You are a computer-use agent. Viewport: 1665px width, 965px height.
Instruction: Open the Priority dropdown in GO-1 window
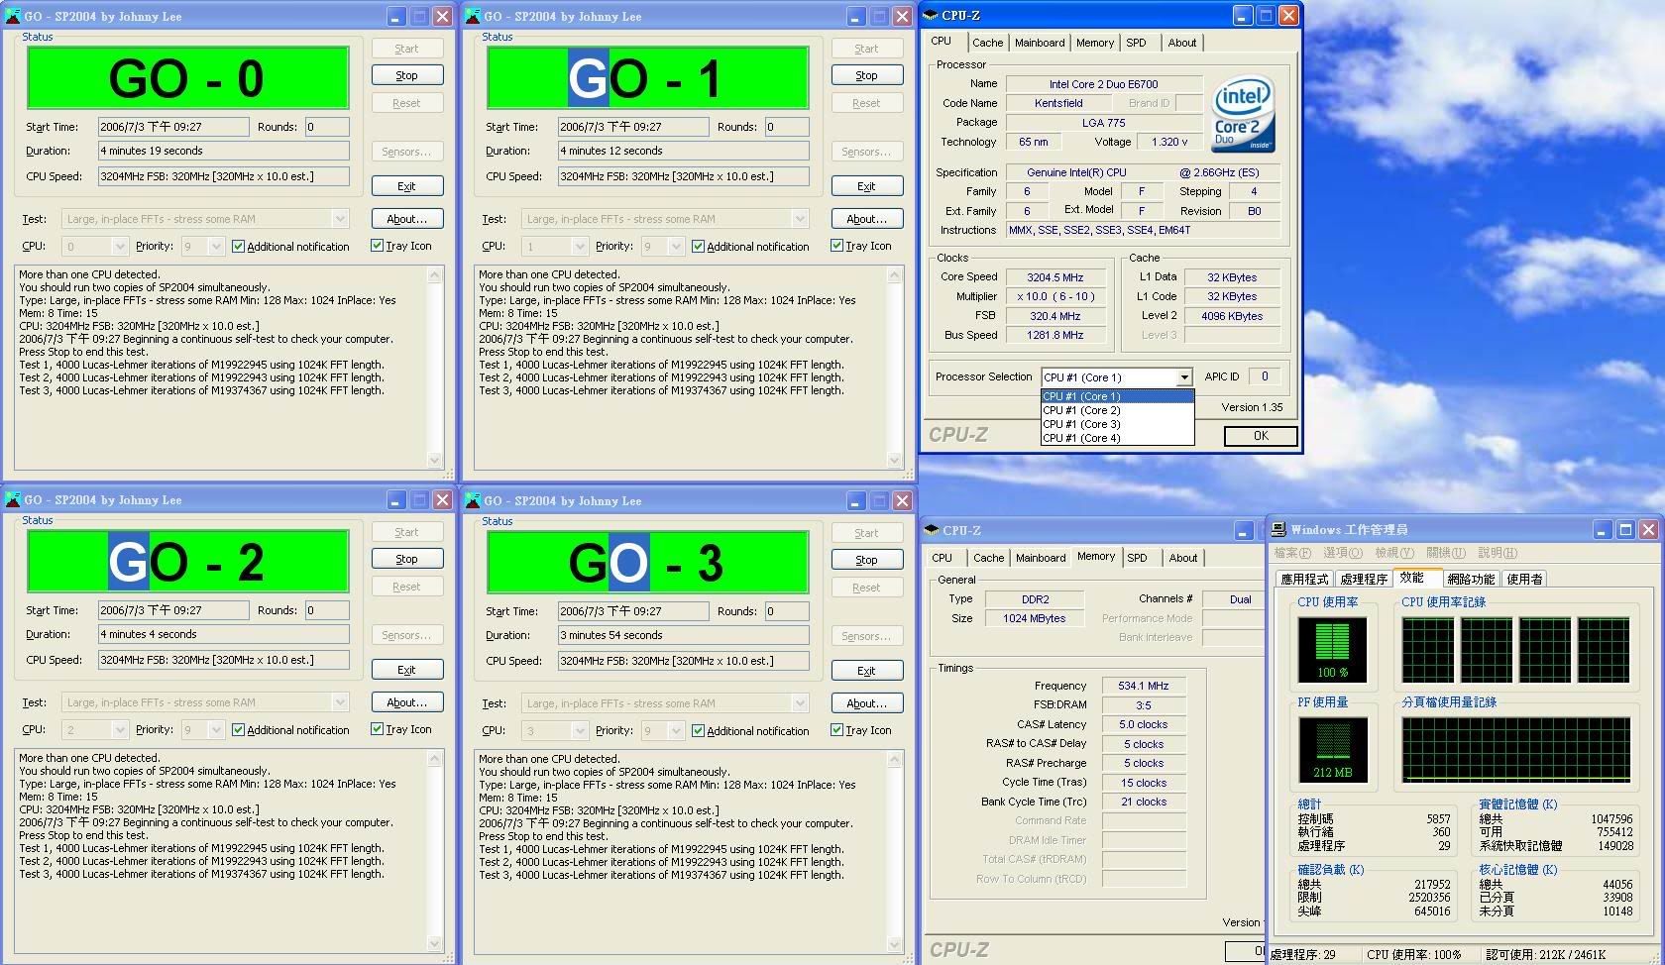677,246
